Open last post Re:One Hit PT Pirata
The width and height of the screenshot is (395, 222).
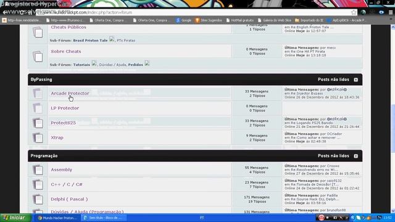click(x=308, y=51)
